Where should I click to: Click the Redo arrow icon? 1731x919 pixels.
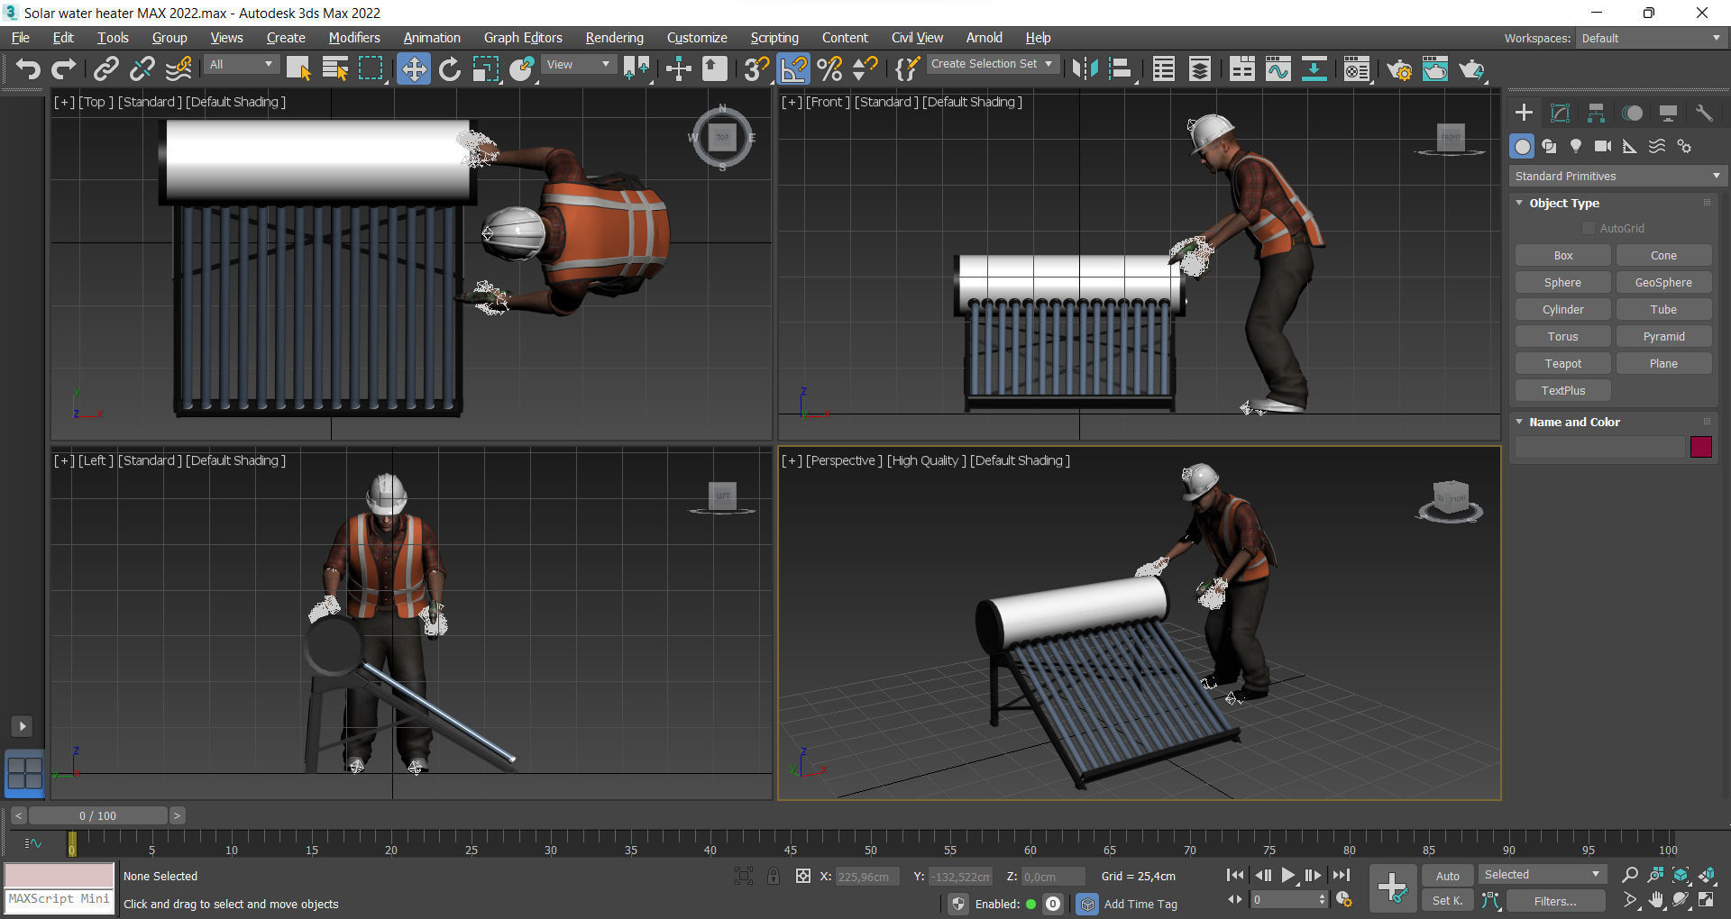coord(64,69)
